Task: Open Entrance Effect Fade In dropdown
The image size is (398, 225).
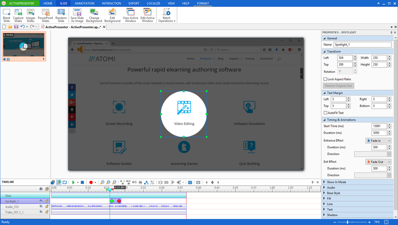Action: pos(378,141)
